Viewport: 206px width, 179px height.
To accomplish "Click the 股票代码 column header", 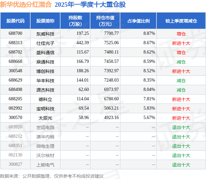I will (15, 21).
